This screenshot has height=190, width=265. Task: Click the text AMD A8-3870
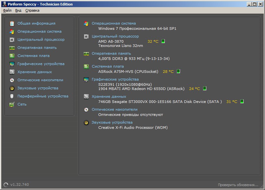tap(111, 41)
